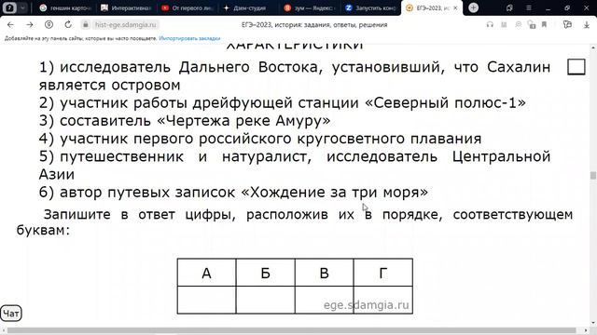597x335 pixels.
Task: Click answer cell under column В
Action: (324, 300)
